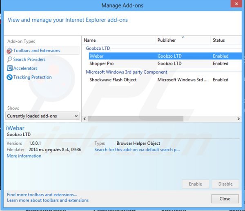Open Learn more about toolbars and extensions
This screenshot has height=211, width=245.
(48, 200)
